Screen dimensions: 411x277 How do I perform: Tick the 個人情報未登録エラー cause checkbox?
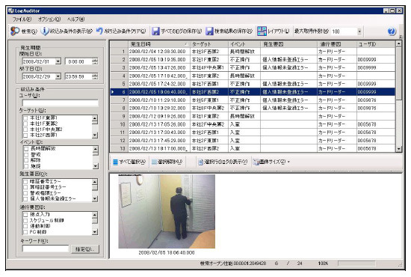[x=25, y=198]
